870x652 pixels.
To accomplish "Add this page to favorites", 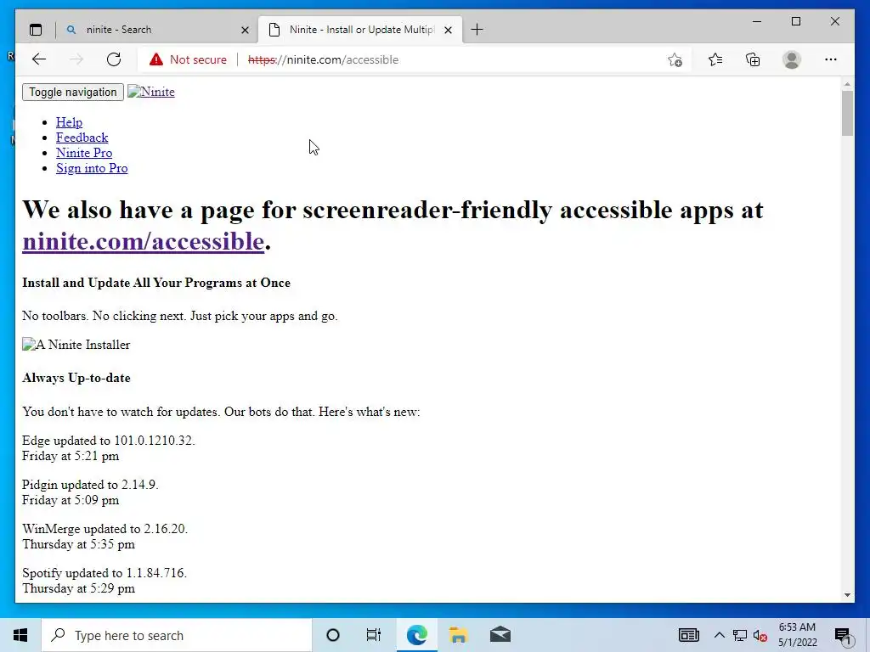I will coord(675,60).
